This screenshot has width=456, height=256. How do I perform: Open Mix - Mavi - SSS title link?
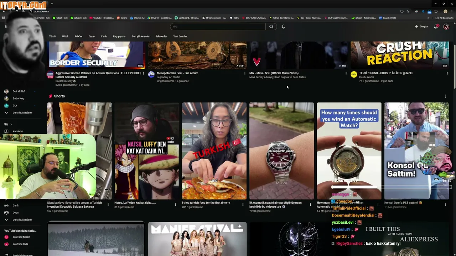coord(274,73)
